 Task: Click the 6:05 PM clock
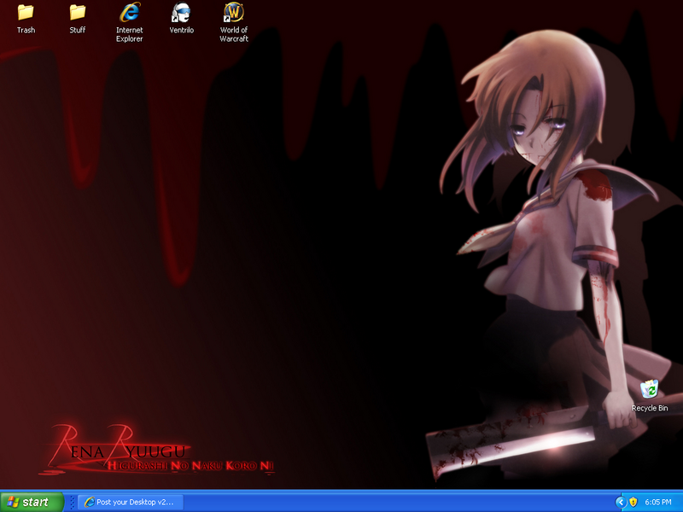(658, 502)
